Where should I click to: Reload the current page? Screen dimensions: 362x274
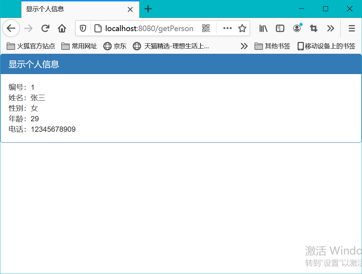click(45, 28)
